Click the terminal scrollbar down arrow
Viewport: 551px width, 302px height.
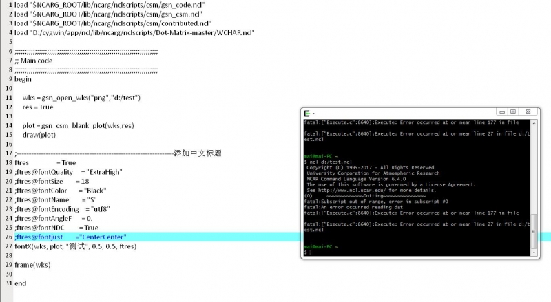[x=534, y=254]
